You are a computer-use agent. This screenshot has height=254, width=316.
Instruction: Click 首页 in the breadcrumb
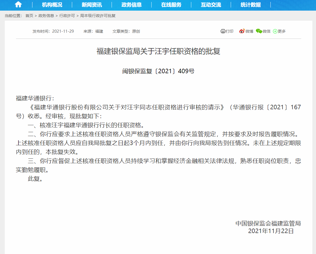point(29,16)
